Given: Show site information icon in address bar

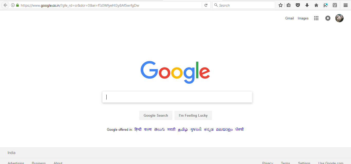Looking at the screenshot, I should [13, 5].
